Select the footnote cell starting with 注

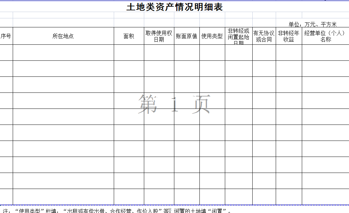coord(116,210)
